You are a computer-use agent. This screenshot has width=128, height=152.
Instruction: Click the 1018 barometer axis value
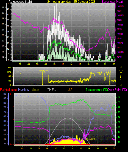tap(119, 39)
